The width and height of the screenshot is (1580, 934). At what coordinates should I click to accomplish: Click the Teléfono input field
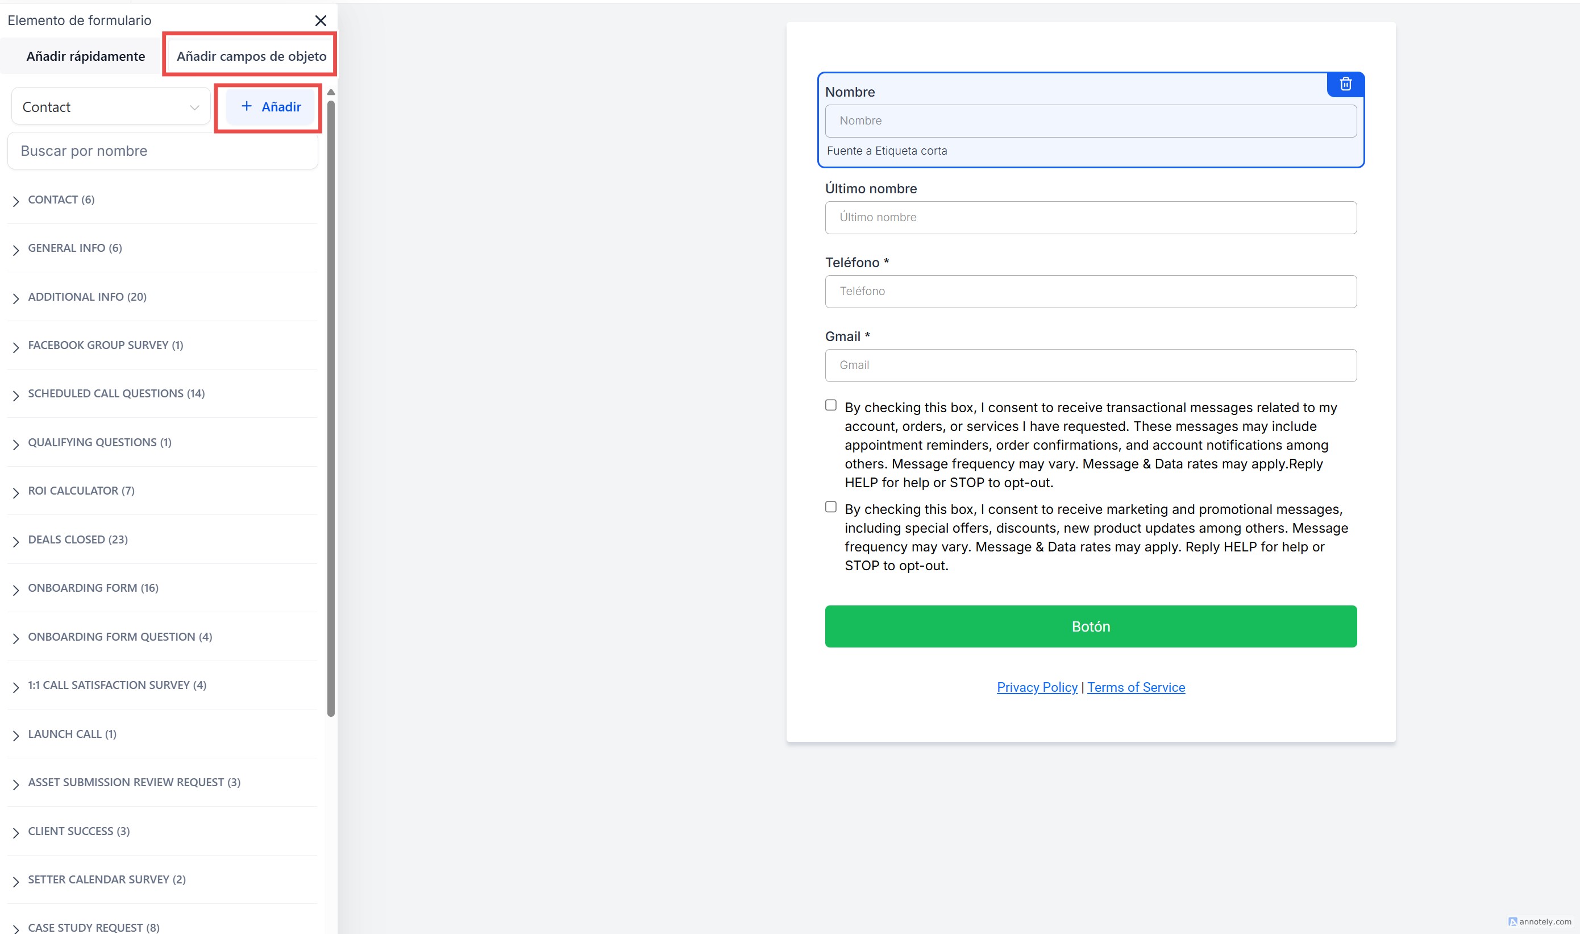point(1090,292)
